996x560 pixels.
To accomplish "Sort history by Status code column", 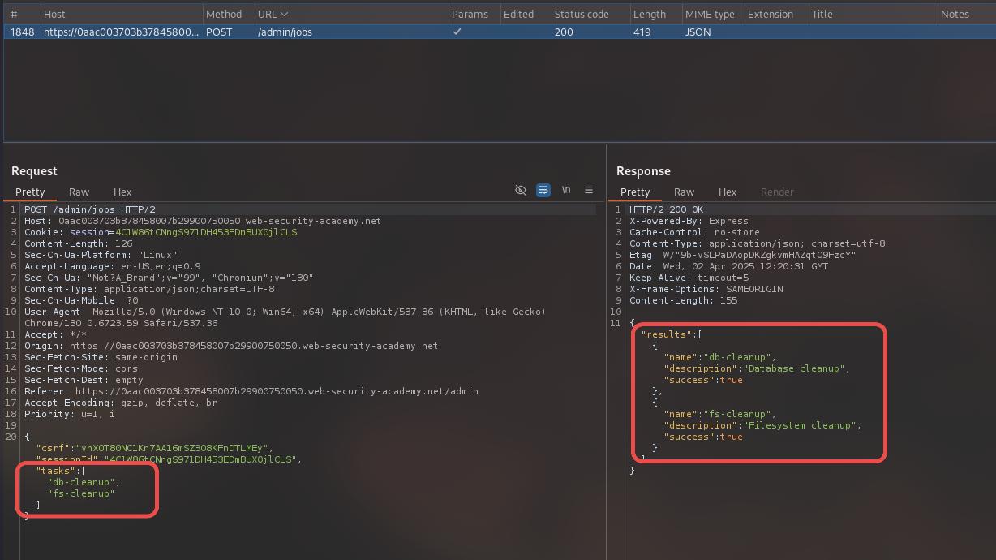I will pos(582,15).
